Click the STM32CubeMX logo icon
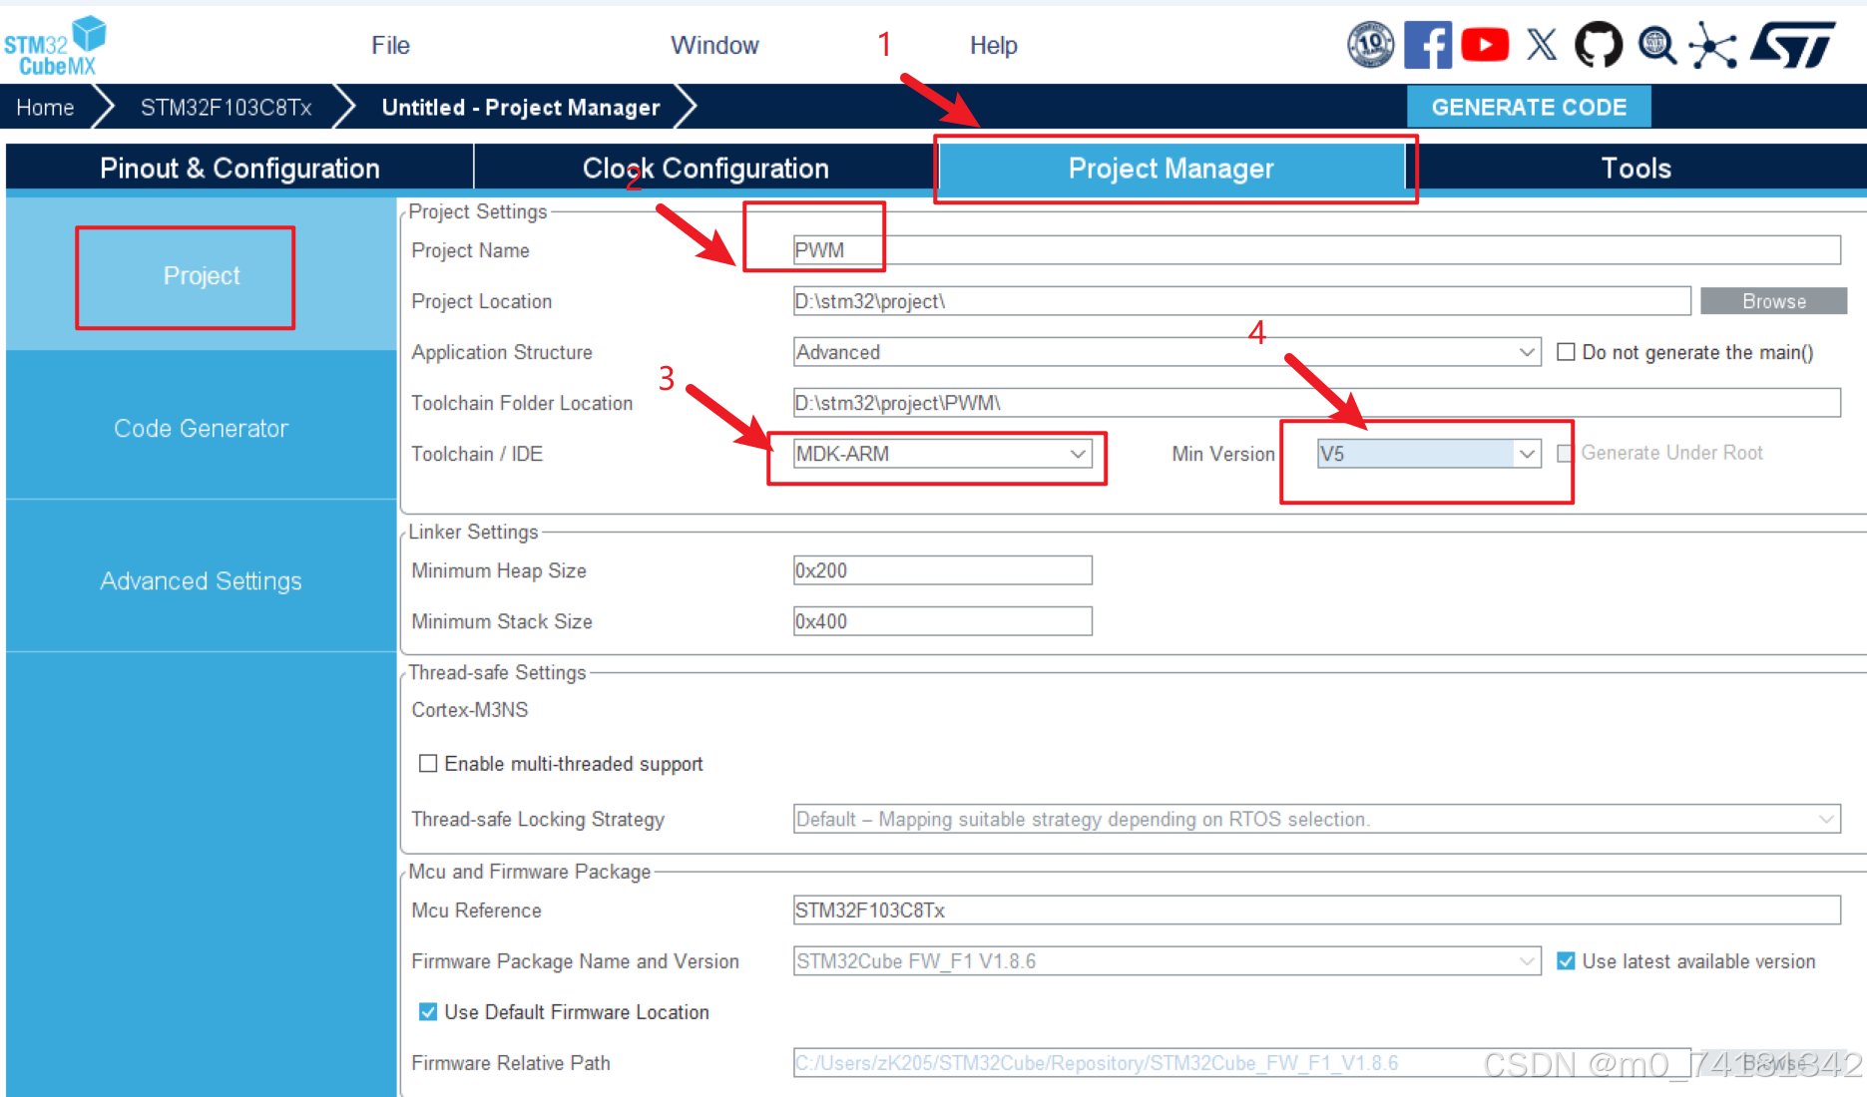1867x1097 pixels. tap(55, 46)
